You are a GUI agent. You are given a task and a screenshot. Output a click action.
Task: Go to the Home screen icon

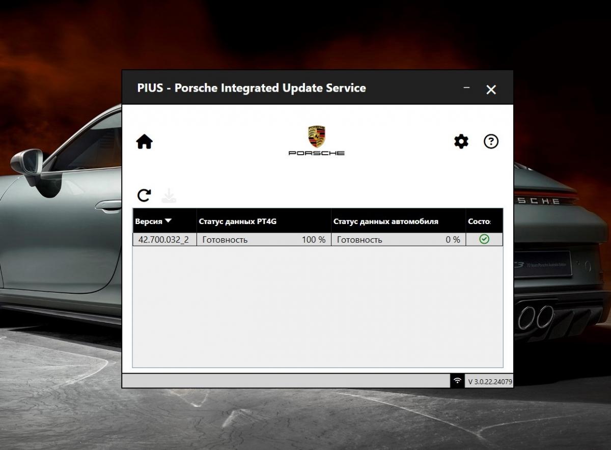pyautogui.click(x=145, y=142)
